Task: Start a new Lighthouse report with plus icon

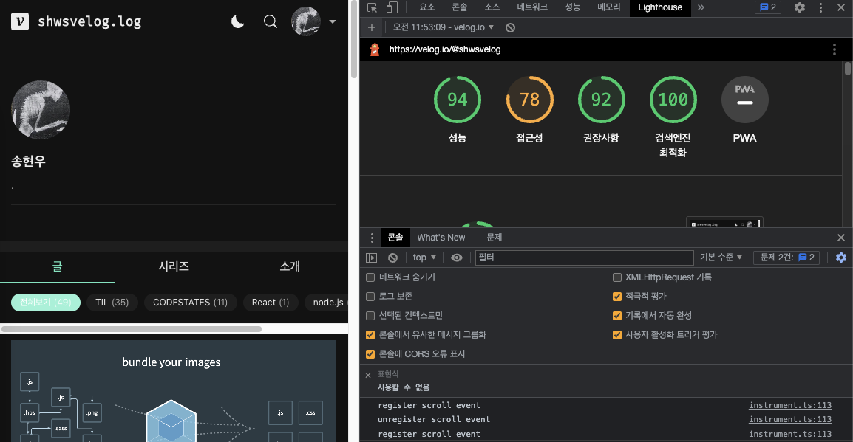Action: point(372,27)
